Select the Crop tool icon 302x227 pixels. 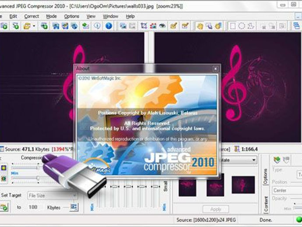144,26
